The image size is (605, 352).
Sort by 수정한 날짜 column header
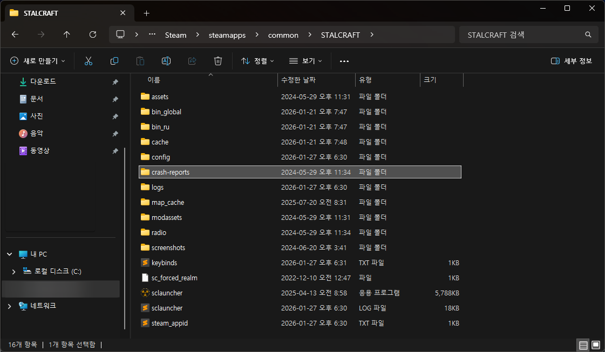(298, 80)
